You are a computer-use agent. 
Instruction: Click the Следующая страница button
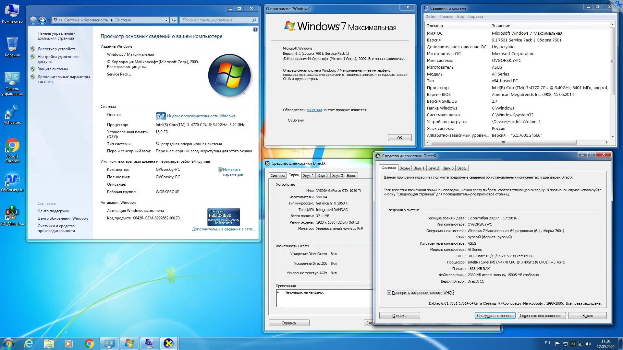pos(495,316)
